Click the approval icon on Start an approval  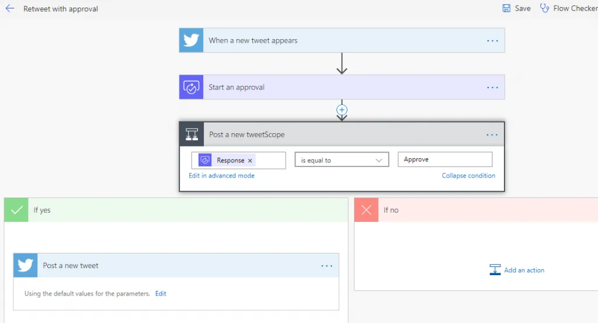191,87
